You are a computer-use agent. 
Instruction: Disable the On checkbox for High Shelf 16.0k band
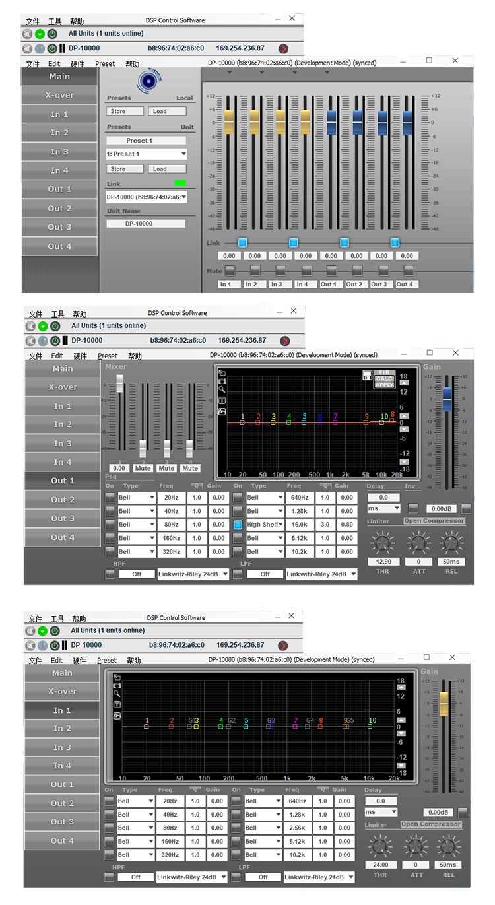point(238,525)
